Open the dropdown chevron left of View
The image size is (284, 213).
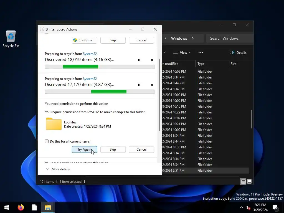(x=164, y=53)
